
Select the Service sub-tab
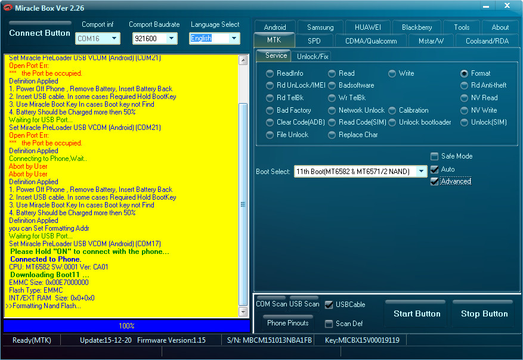276,55
